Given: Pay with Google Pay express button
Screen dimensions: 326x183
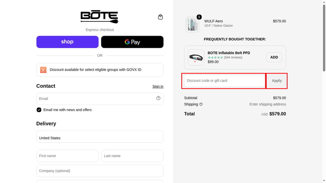Looking at the screenshot, I should coord(132,42).
